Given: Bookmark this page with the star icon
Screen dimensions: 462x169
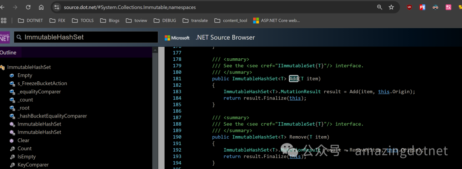Looking at the screenshot, I should [391, 7].
